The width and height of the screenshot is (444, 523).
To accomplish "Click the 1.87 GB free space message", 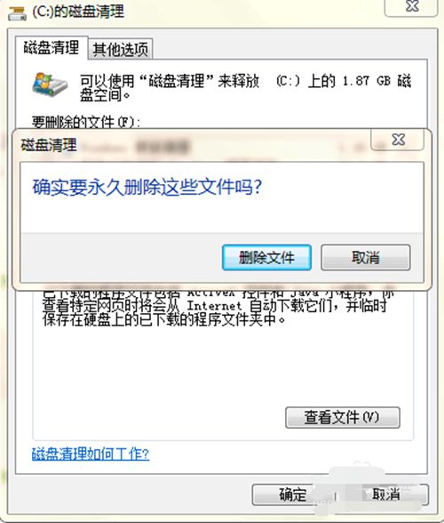I will (x=245, y=87).
